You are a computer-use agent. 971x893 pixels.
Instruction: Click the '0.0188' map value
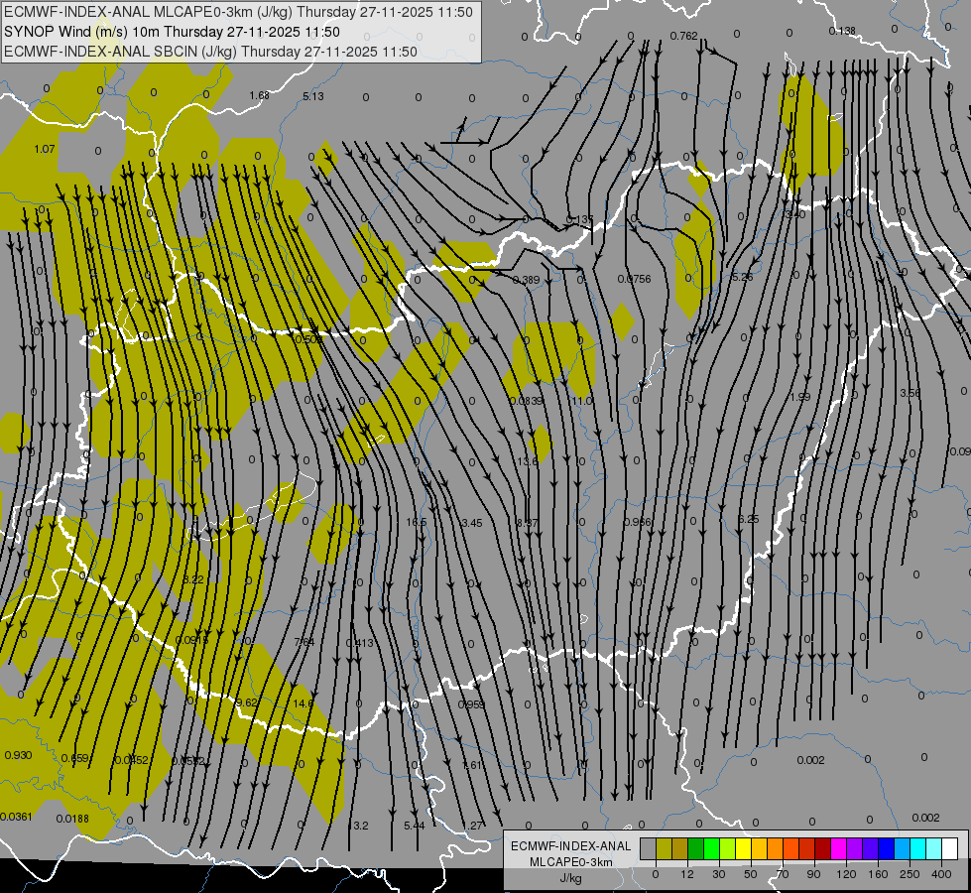point(72,818)
